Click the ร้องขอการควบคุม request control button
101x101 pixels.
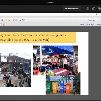click(x=72, y=9)
